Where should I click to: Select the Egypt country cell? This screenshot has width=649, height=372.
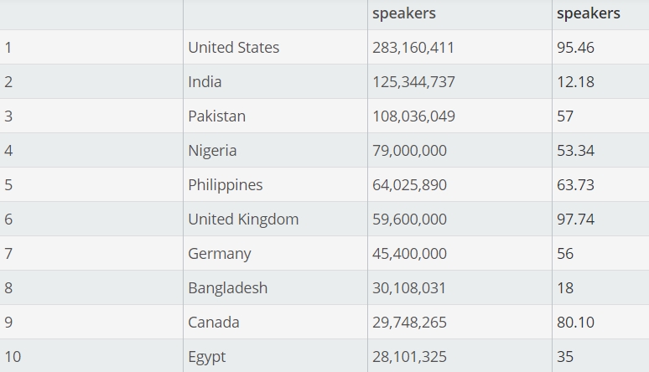(x=206, y=357)
